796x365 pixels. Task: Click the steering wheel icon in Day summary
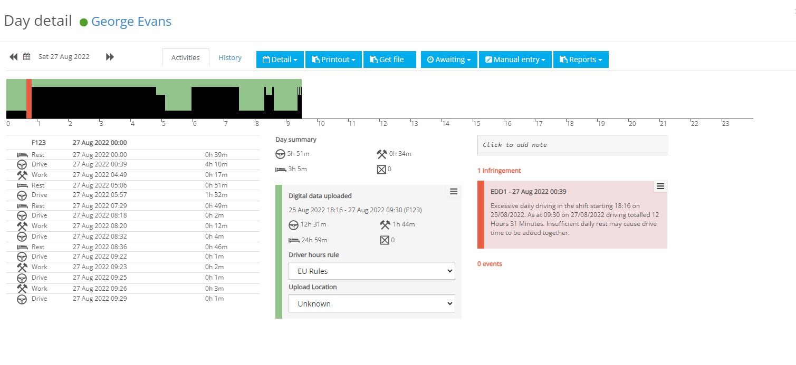pos(281,154)
